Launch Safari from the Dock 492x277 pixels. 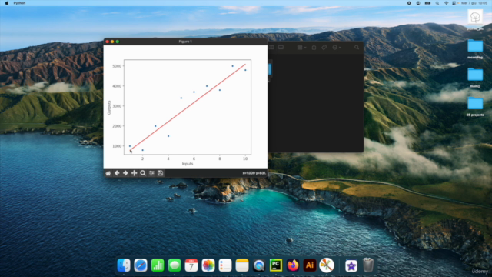[x=141, y=265]
